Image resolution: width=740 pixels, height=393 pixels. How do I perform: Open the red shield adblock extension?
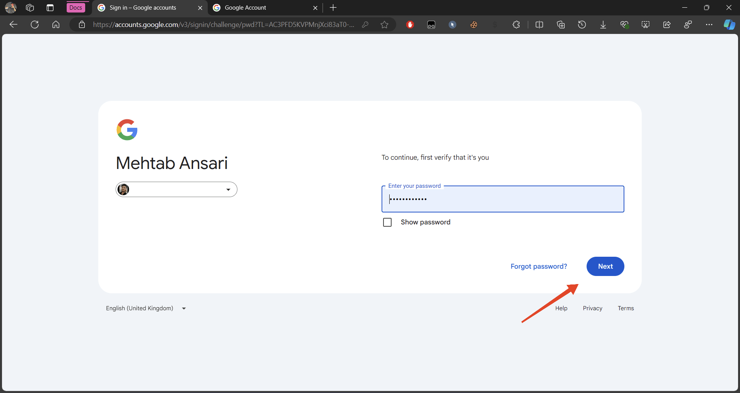pos(410,25)
